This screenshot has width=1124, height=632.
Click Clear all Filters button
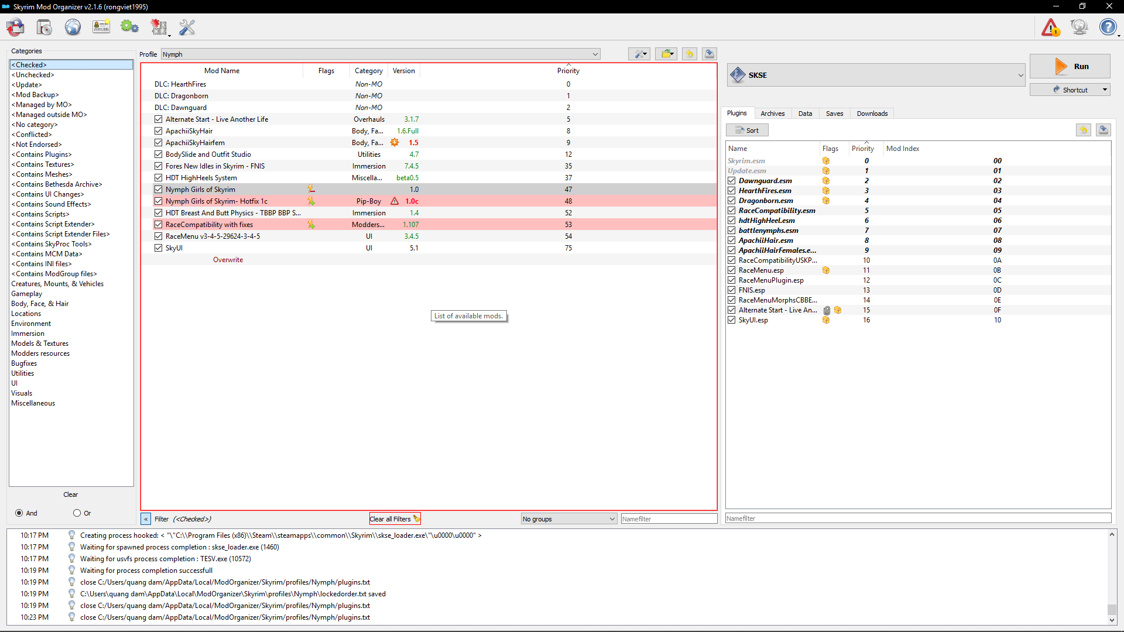[395, 518]
